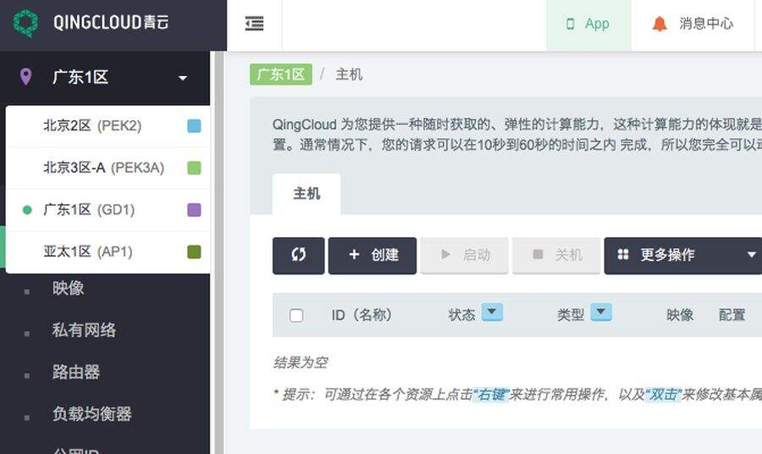Click the App mobile phone icon

[571, 24]
